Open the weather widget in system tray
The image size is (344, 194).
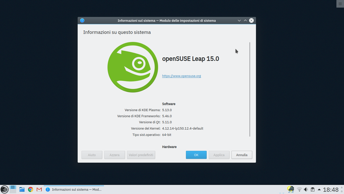pyautogui.click(x=291, y=189)
